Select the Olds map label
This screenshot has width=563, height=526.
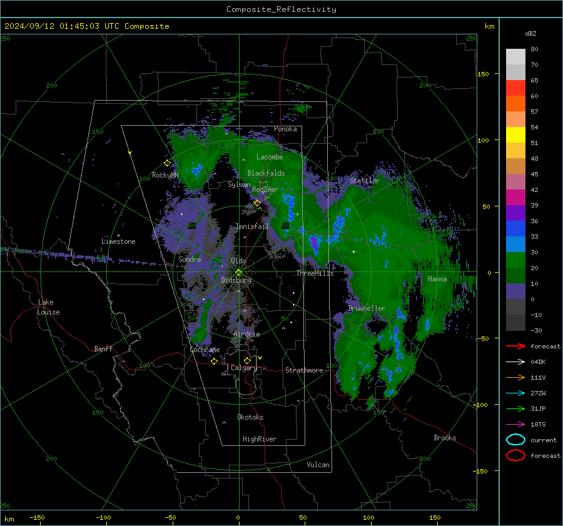pos(238,261)
